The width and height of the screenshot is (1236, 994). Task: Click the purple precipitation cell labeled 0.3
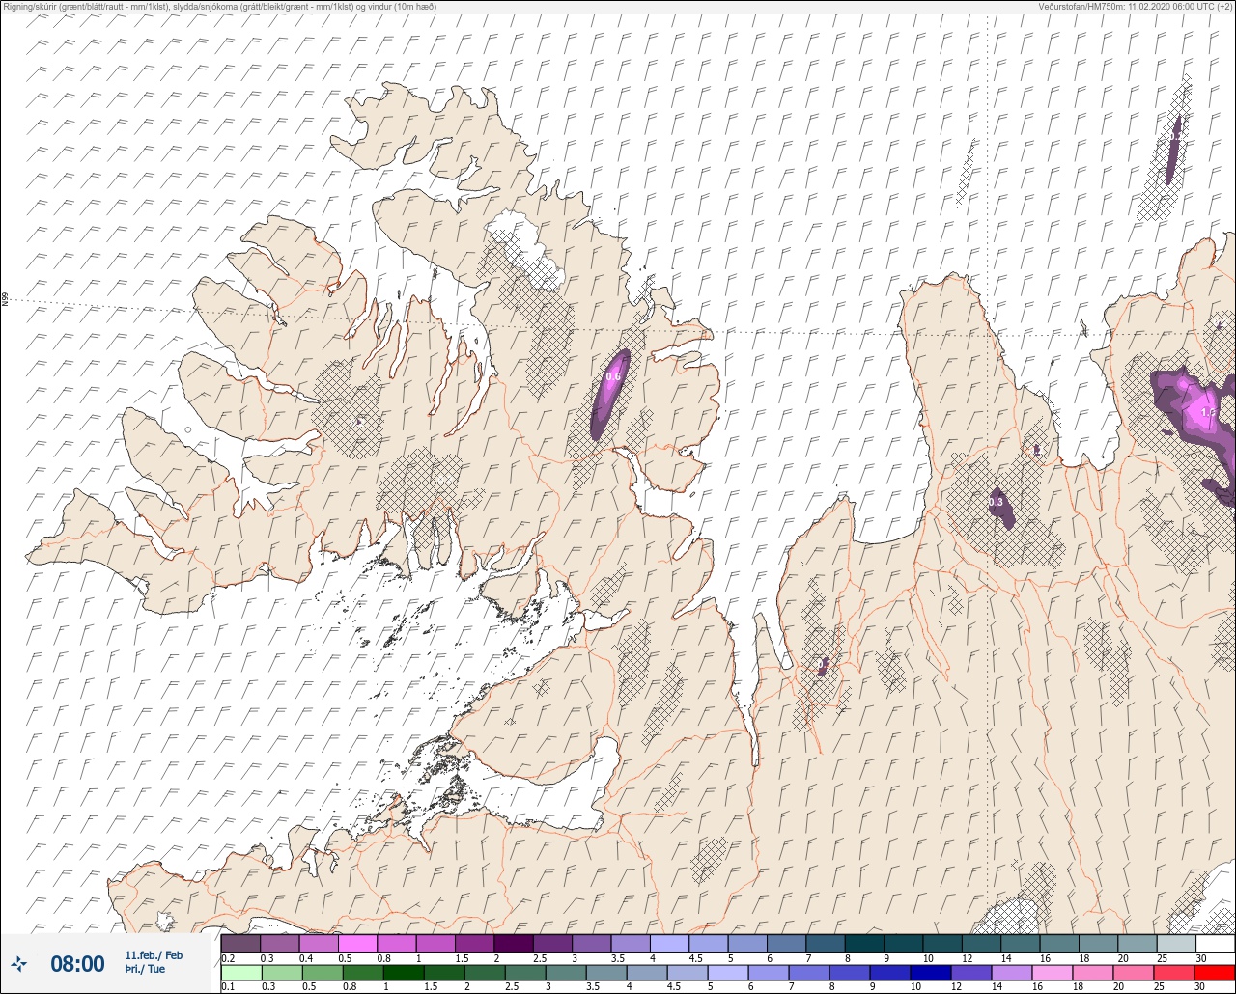pos(1001,508)
